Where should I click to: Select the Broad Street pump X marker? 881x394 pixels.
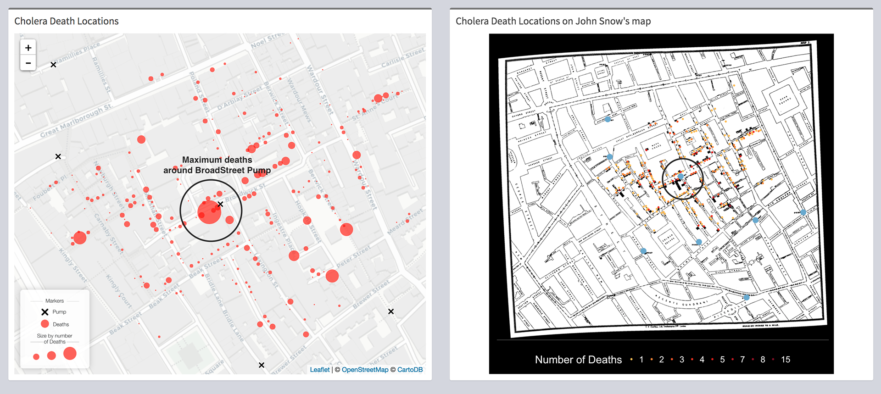[x=220, y=204]
